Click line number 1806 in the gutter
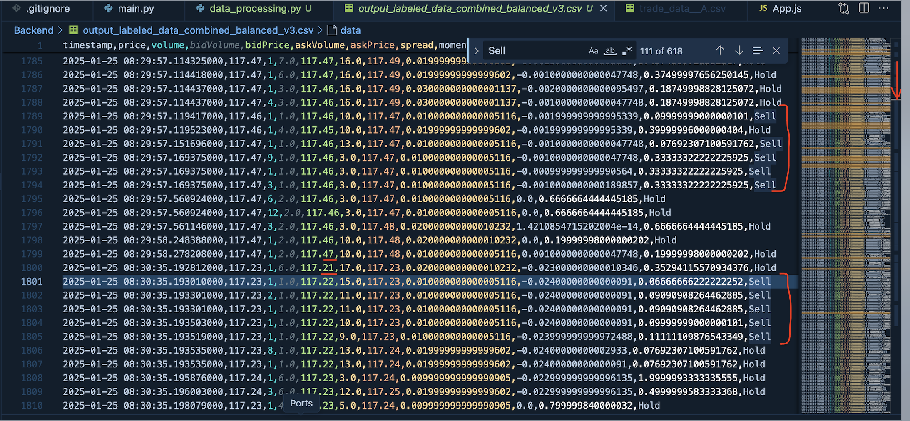The image size is (910, 421). click(x=32, y=350)
